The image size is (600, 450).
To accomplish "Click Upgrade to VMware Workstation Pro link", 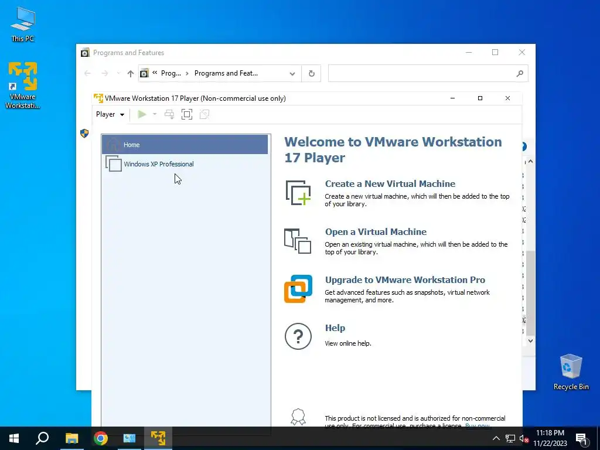I will click(405, 279).
